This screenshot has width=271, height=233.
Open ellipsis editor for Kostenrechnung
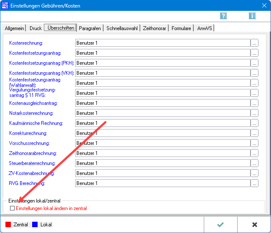tap(254, 43)
